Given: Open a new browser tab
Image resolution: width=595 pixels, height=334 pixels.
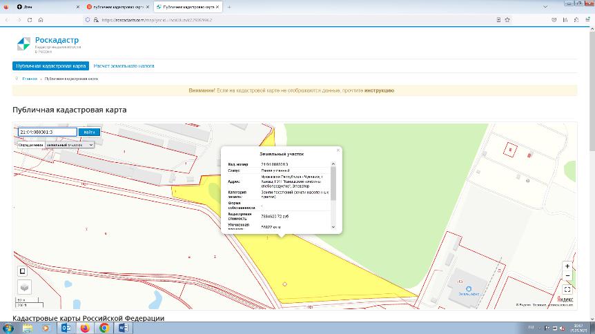Looking at the screenshot, I should pyautogui.click(x=229, y=7).
